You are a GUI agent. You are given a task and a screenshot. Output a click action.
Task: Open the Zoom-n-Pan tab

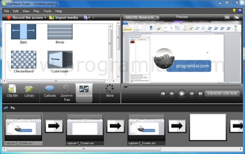coord(67,93)
